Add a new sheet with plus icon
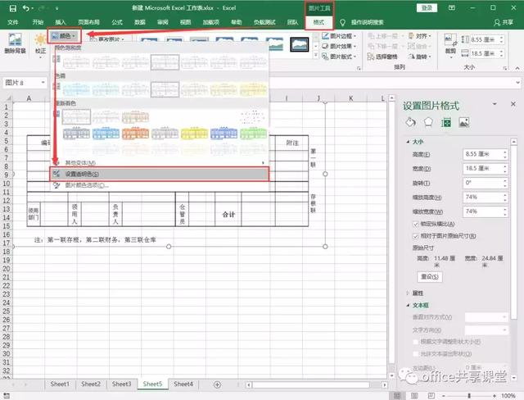Screen dimensions: 524x400 217,384
